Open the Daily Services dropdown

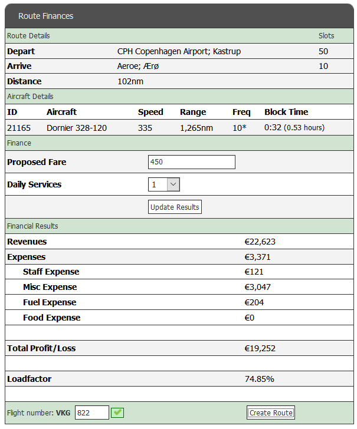(x=164, y=184)
